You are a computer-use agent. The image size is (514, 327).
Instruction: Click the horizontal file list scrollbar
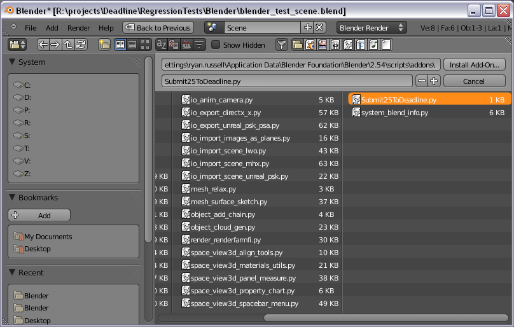tap(386, 317)
